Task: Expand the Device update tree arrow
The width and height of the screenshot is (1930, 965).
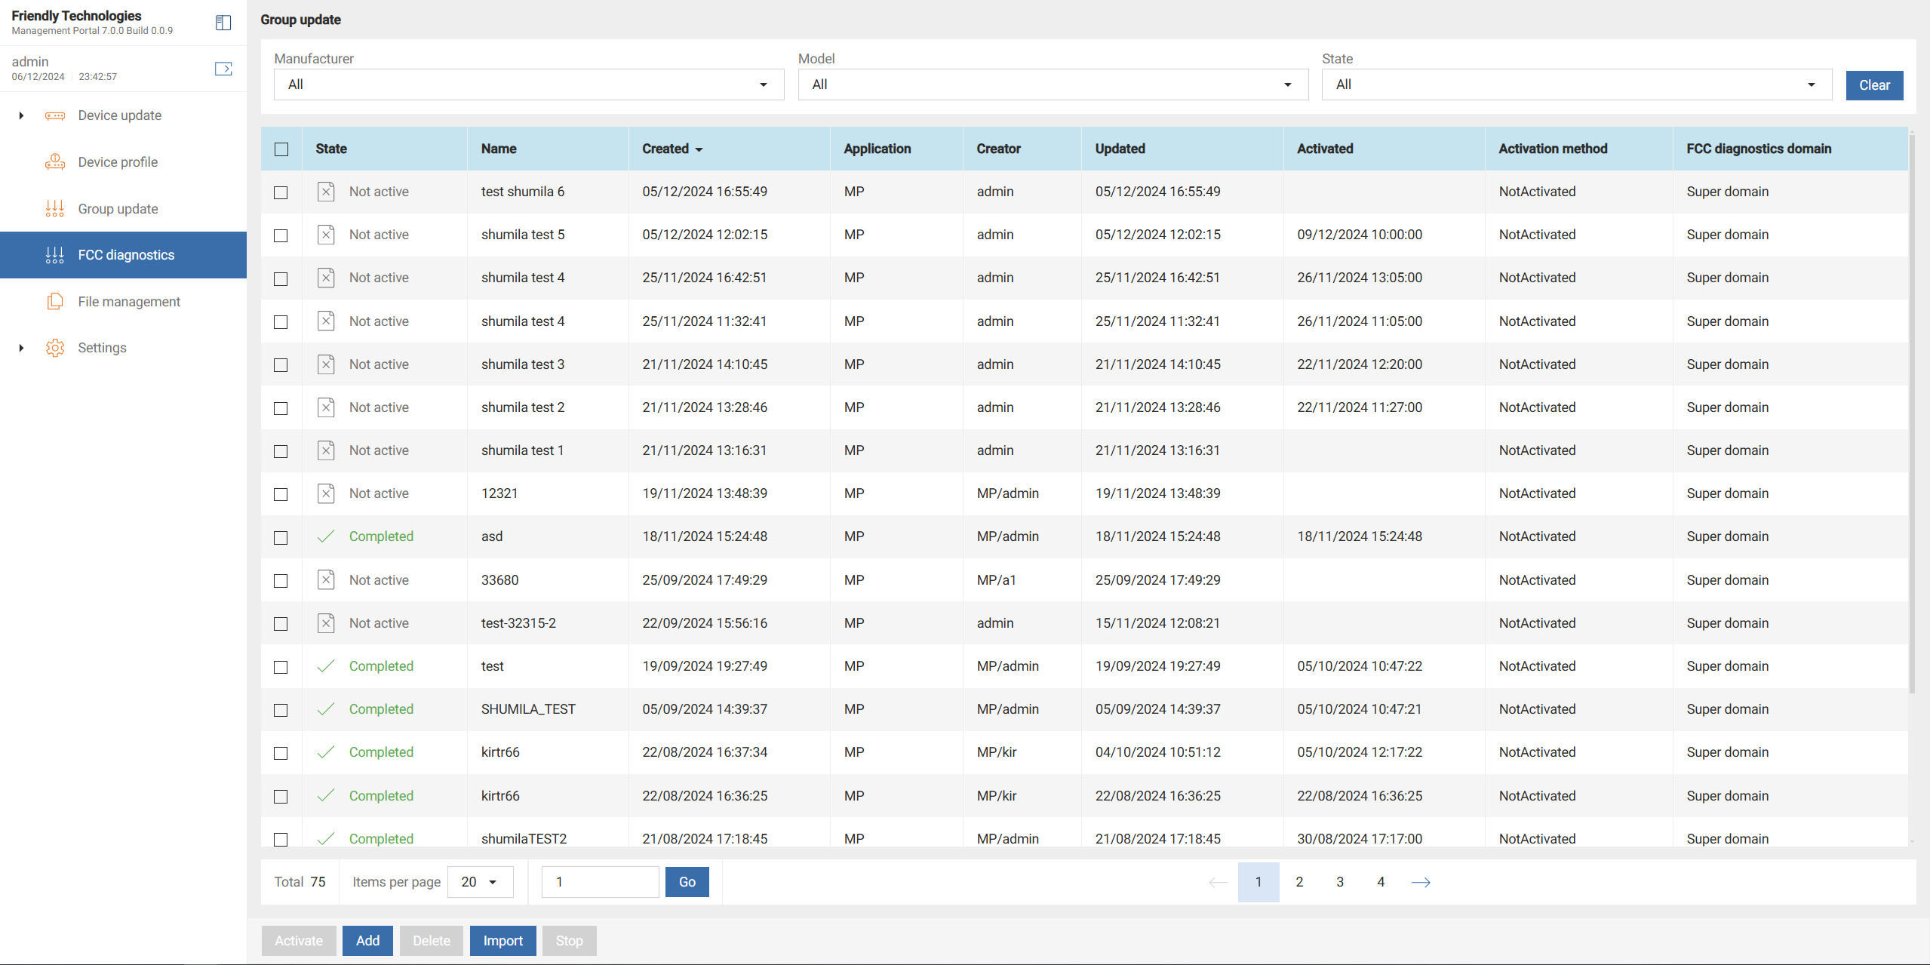Action: (21, 115)
